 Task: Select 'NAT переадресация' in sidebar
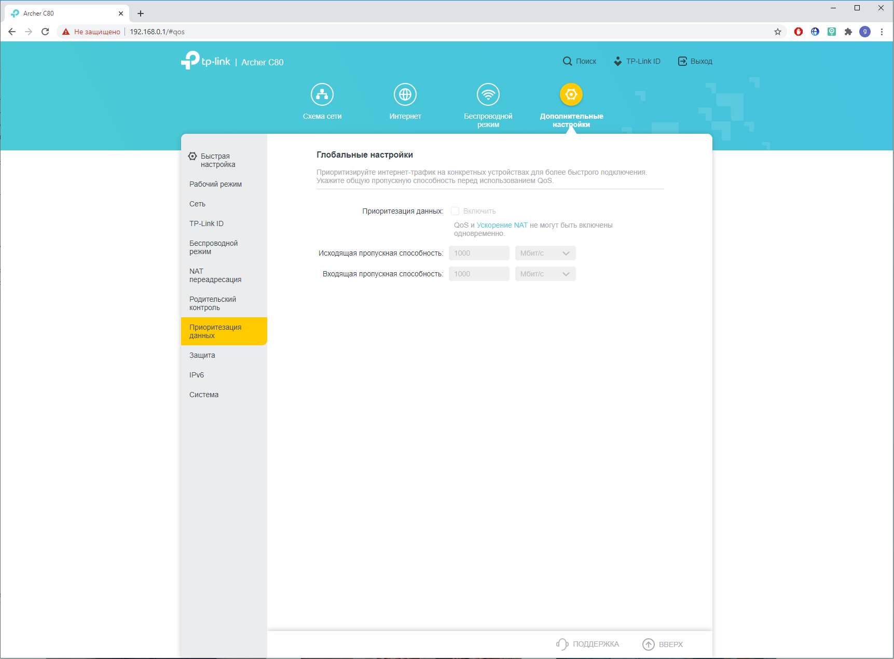point(215,275)
